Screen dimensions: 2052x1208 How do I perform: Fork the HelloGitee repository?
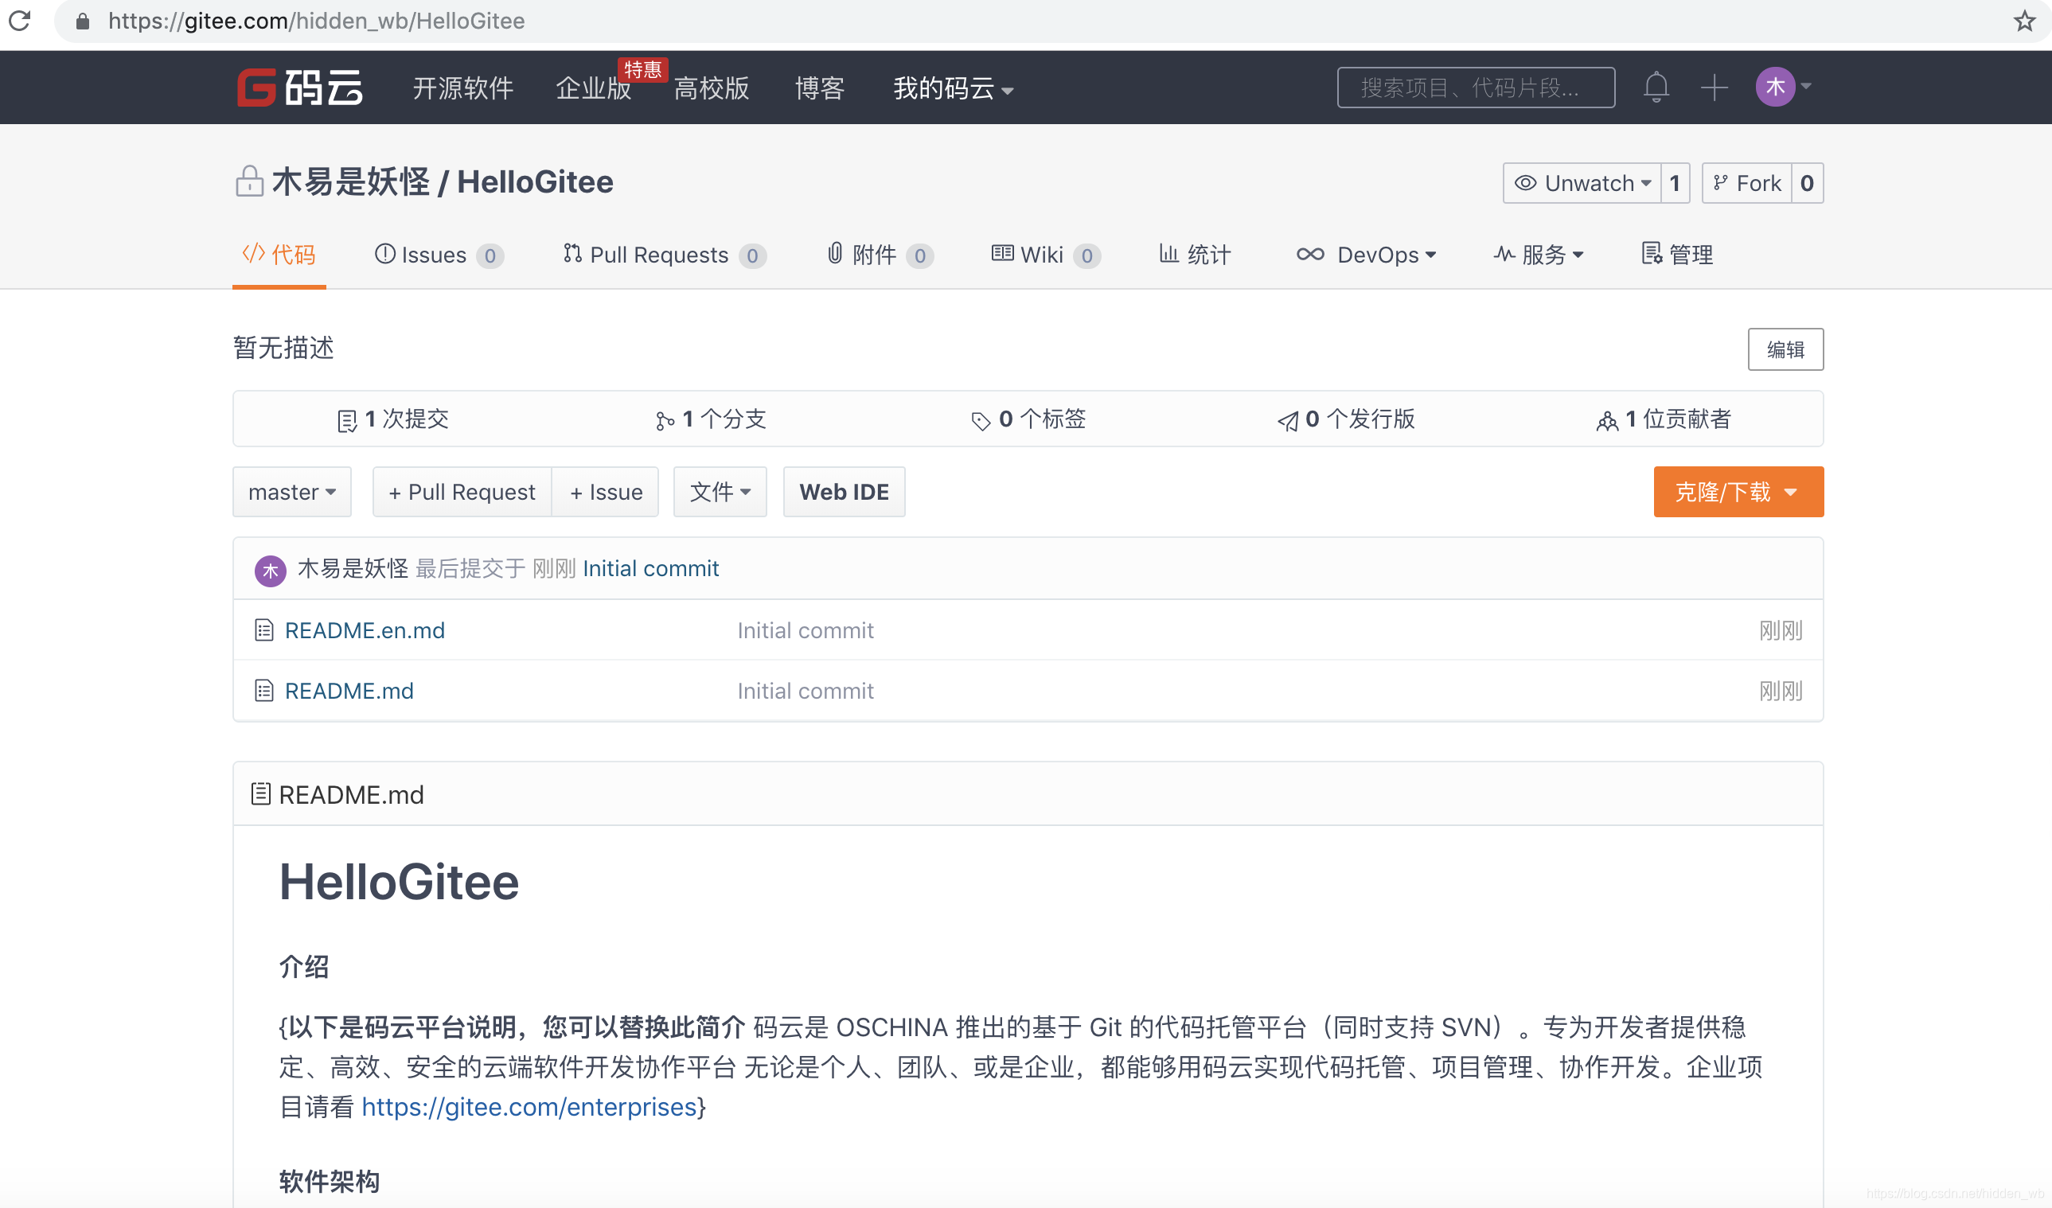click(1746, 183)
